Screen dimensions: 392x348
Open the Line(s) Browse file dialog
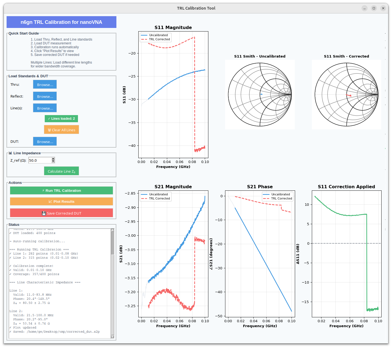[45, 108]
